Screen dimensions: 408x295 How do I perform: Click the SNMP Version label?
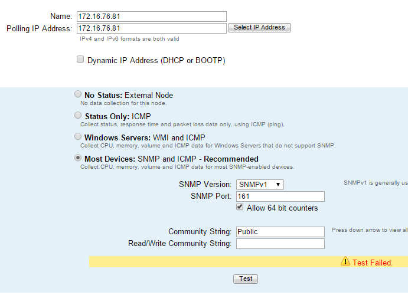click(x=205, y=184)
